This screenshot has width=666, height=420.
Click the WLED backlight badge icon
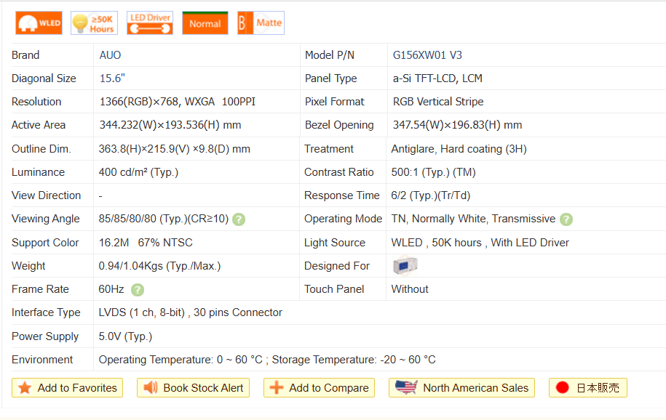(x=39, y=23)
